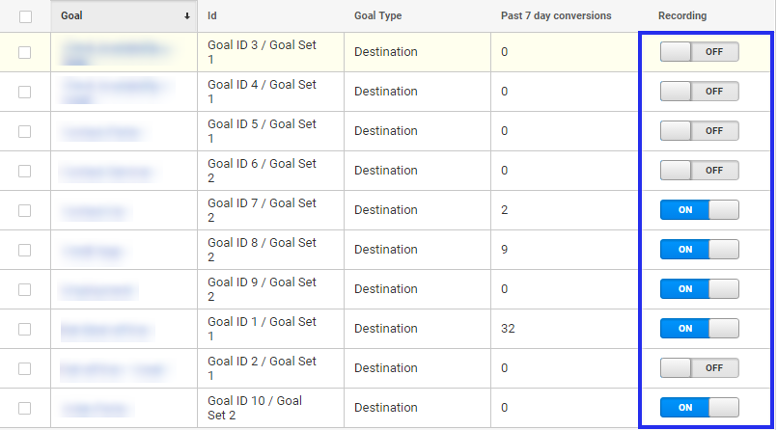Switch on the Goal ID 5 recording toggle
The height and width of the screenshot is (430, 777).
click(699, 130)
